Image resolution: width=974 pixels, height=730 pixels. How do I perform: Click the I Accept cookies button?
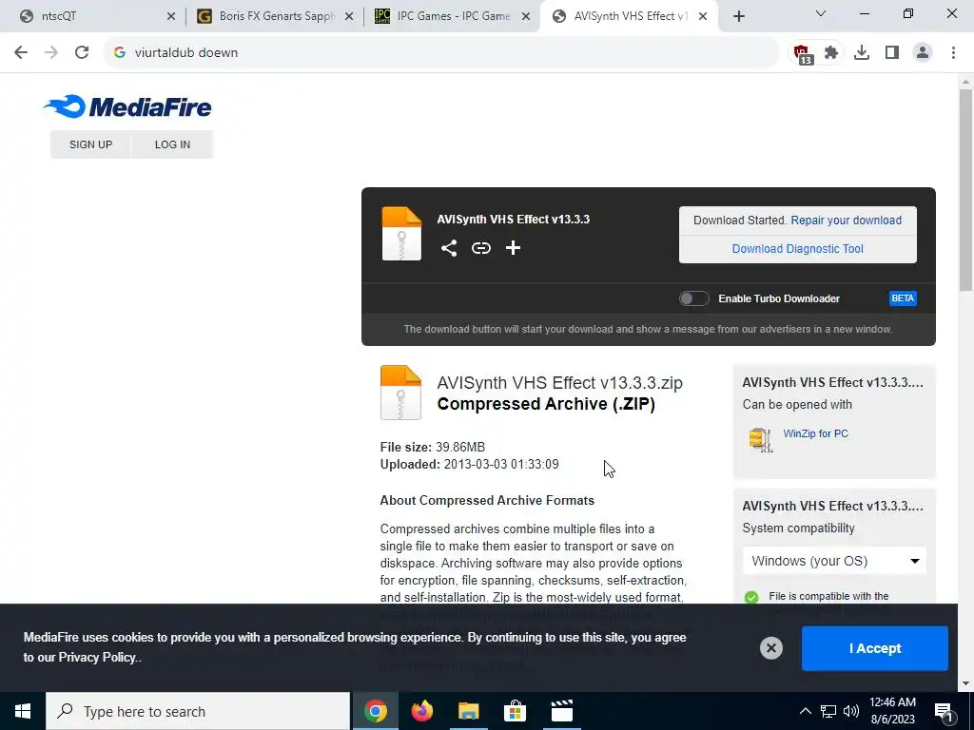(875, 648)
